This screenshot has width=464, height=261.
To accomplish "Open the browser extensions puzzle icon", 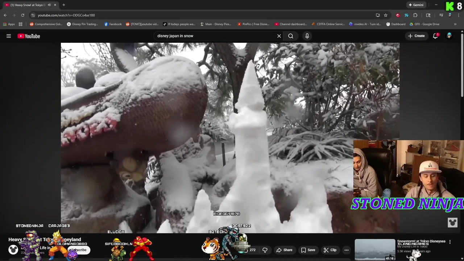I will click(415, 15).
